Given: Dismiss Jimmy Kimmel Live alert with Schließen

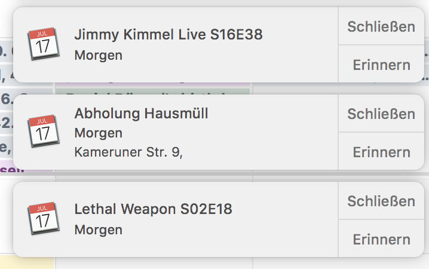Looking at the screenshot, I should point(381,27).
